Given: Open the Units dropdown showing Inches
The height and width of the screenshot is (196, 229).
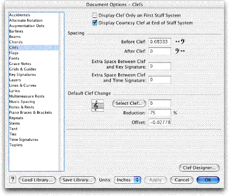Looking at the screenshot, I should coord(128,180).
